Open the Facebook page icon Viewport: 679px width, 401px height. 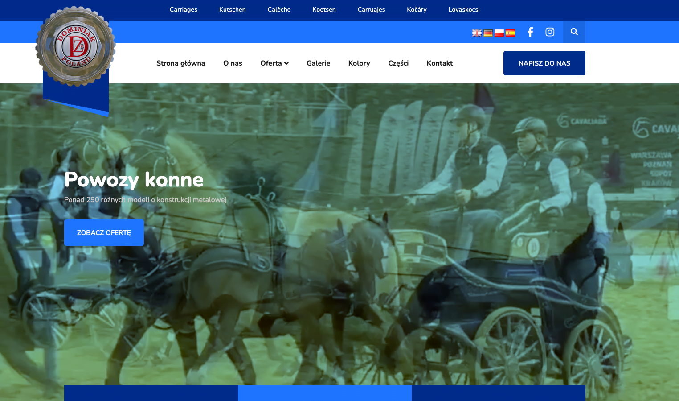[x=530, y=32]
